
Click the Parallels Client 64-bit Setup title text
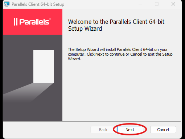(38, 4)
